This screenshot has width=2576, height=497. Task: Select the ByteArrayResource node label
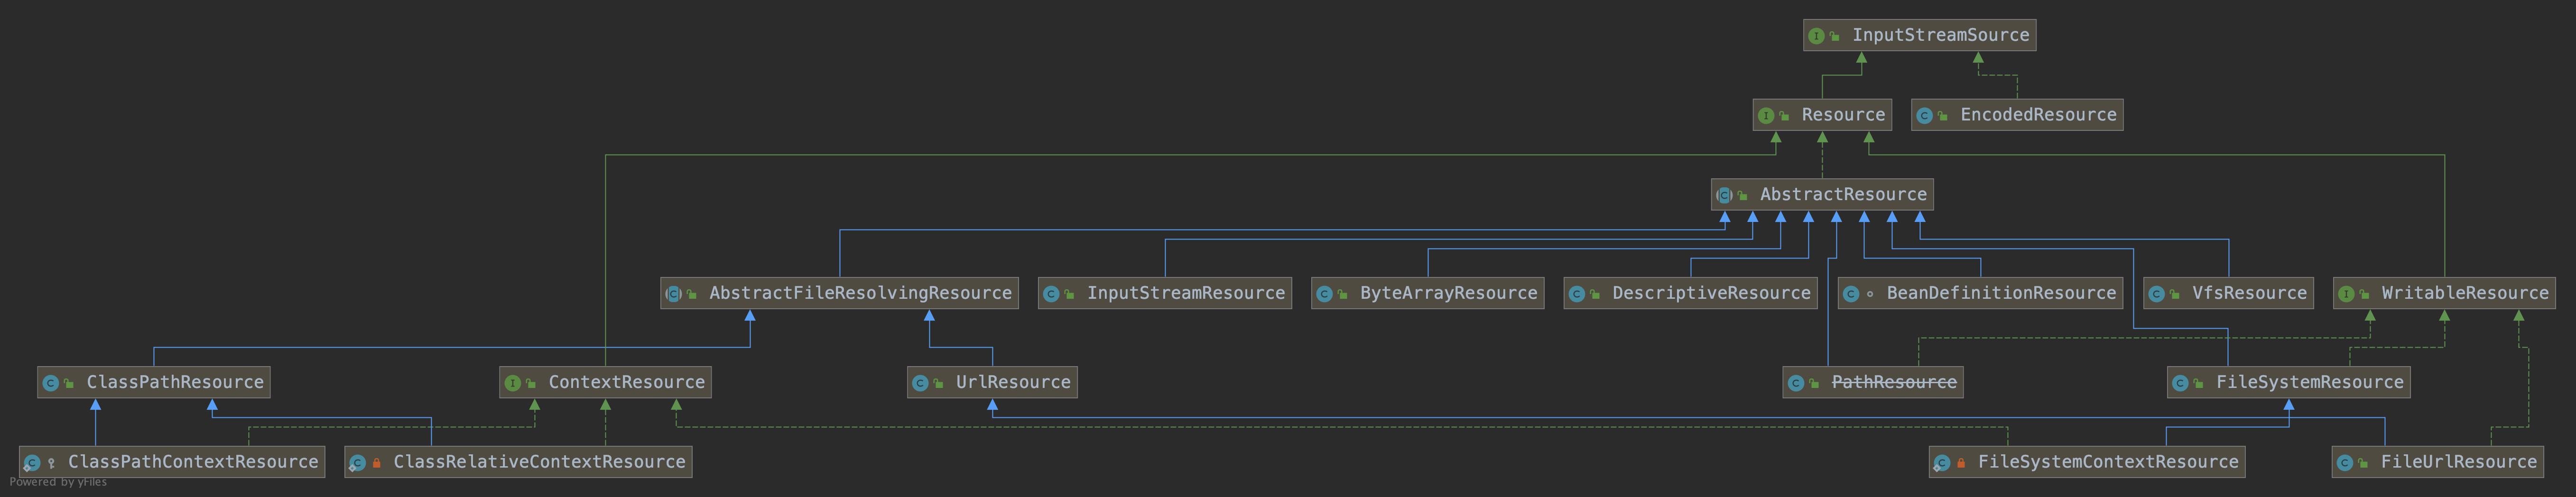[x=1448, y=293]
